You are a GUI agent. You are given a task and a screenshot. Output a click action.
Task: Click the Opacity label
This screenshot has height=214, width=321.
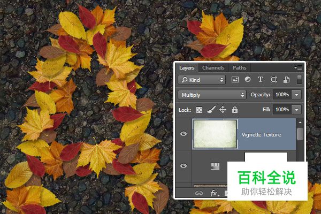[261, 95]
